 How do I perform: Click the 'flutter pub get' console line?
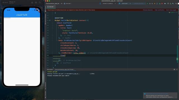[x=52, y=72]
